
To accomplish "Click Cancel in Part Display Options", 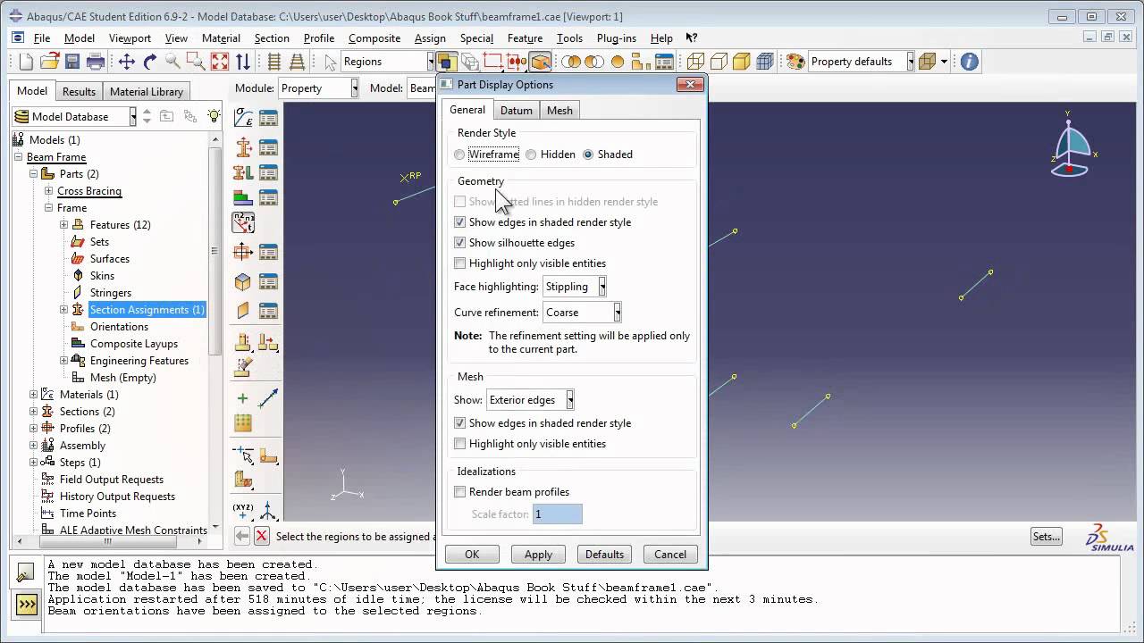I will tap(670, 555).
